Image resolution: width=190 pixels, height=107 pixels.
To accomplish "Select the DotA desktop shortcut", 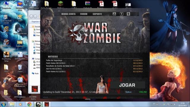I will (x=20, y=18).
